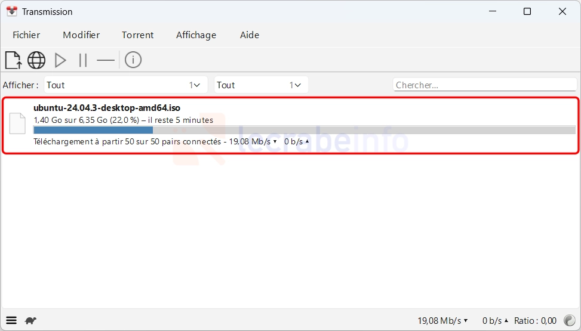
Task: Remove torrent using the minus icon
Action: pos(106,60)
